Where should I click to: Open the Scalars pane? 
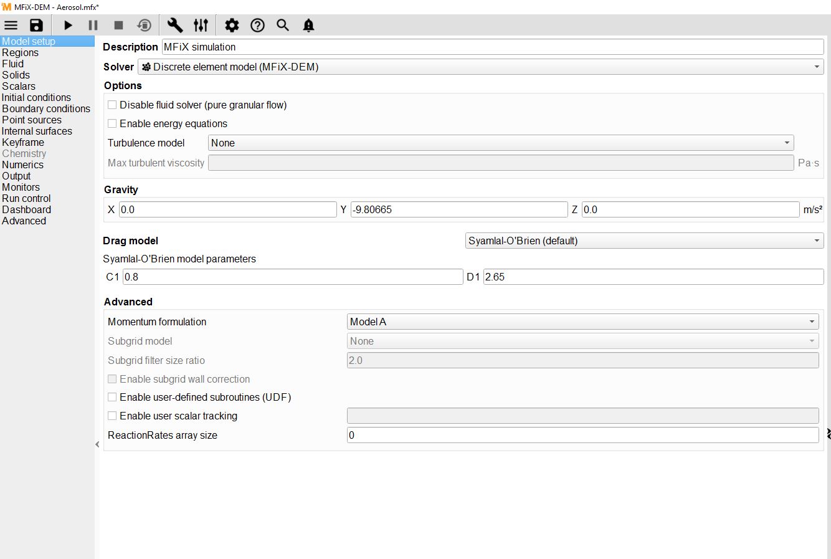pos(47,86)
